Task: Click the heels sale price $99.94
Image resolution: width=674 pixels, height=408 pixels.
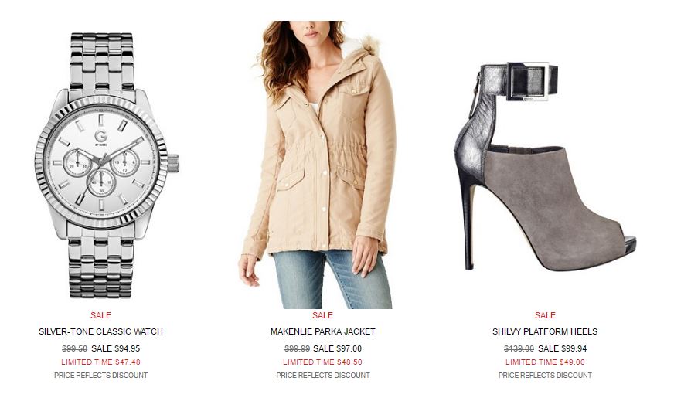Action: click(x=562, y=348)
